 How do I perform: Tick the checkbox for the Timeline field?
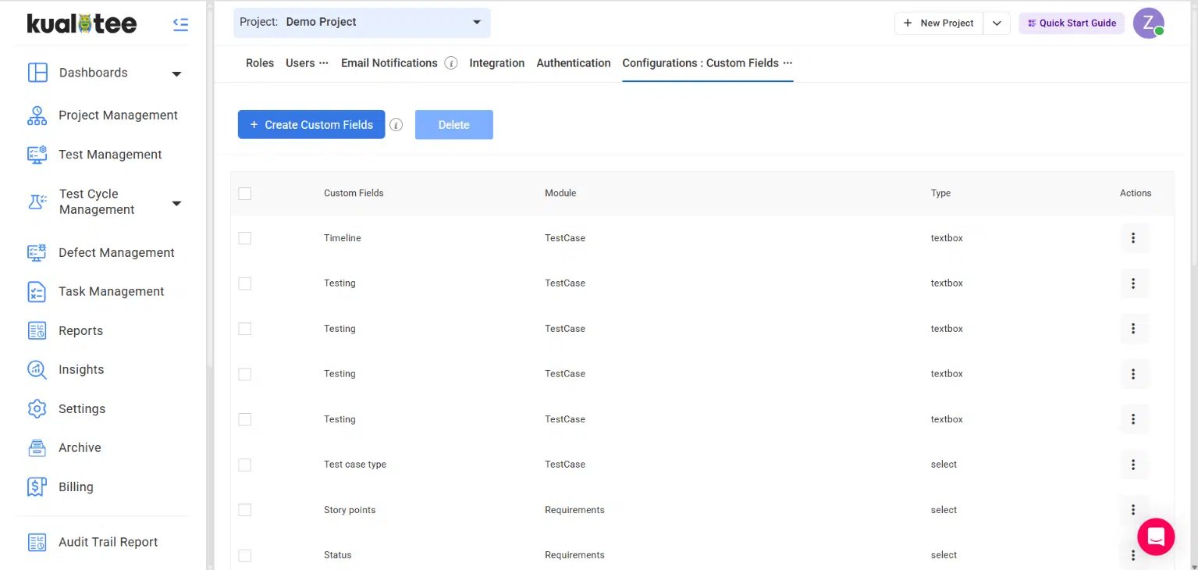[245, 238]
